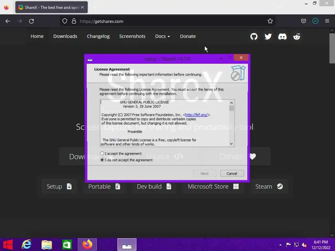Click the Microsoft Store download button
The image size is (335, 251).
click(213, 187)
